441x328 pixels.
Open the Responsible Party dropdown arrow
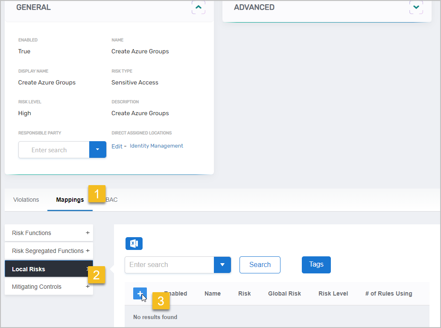click(97, 150)
